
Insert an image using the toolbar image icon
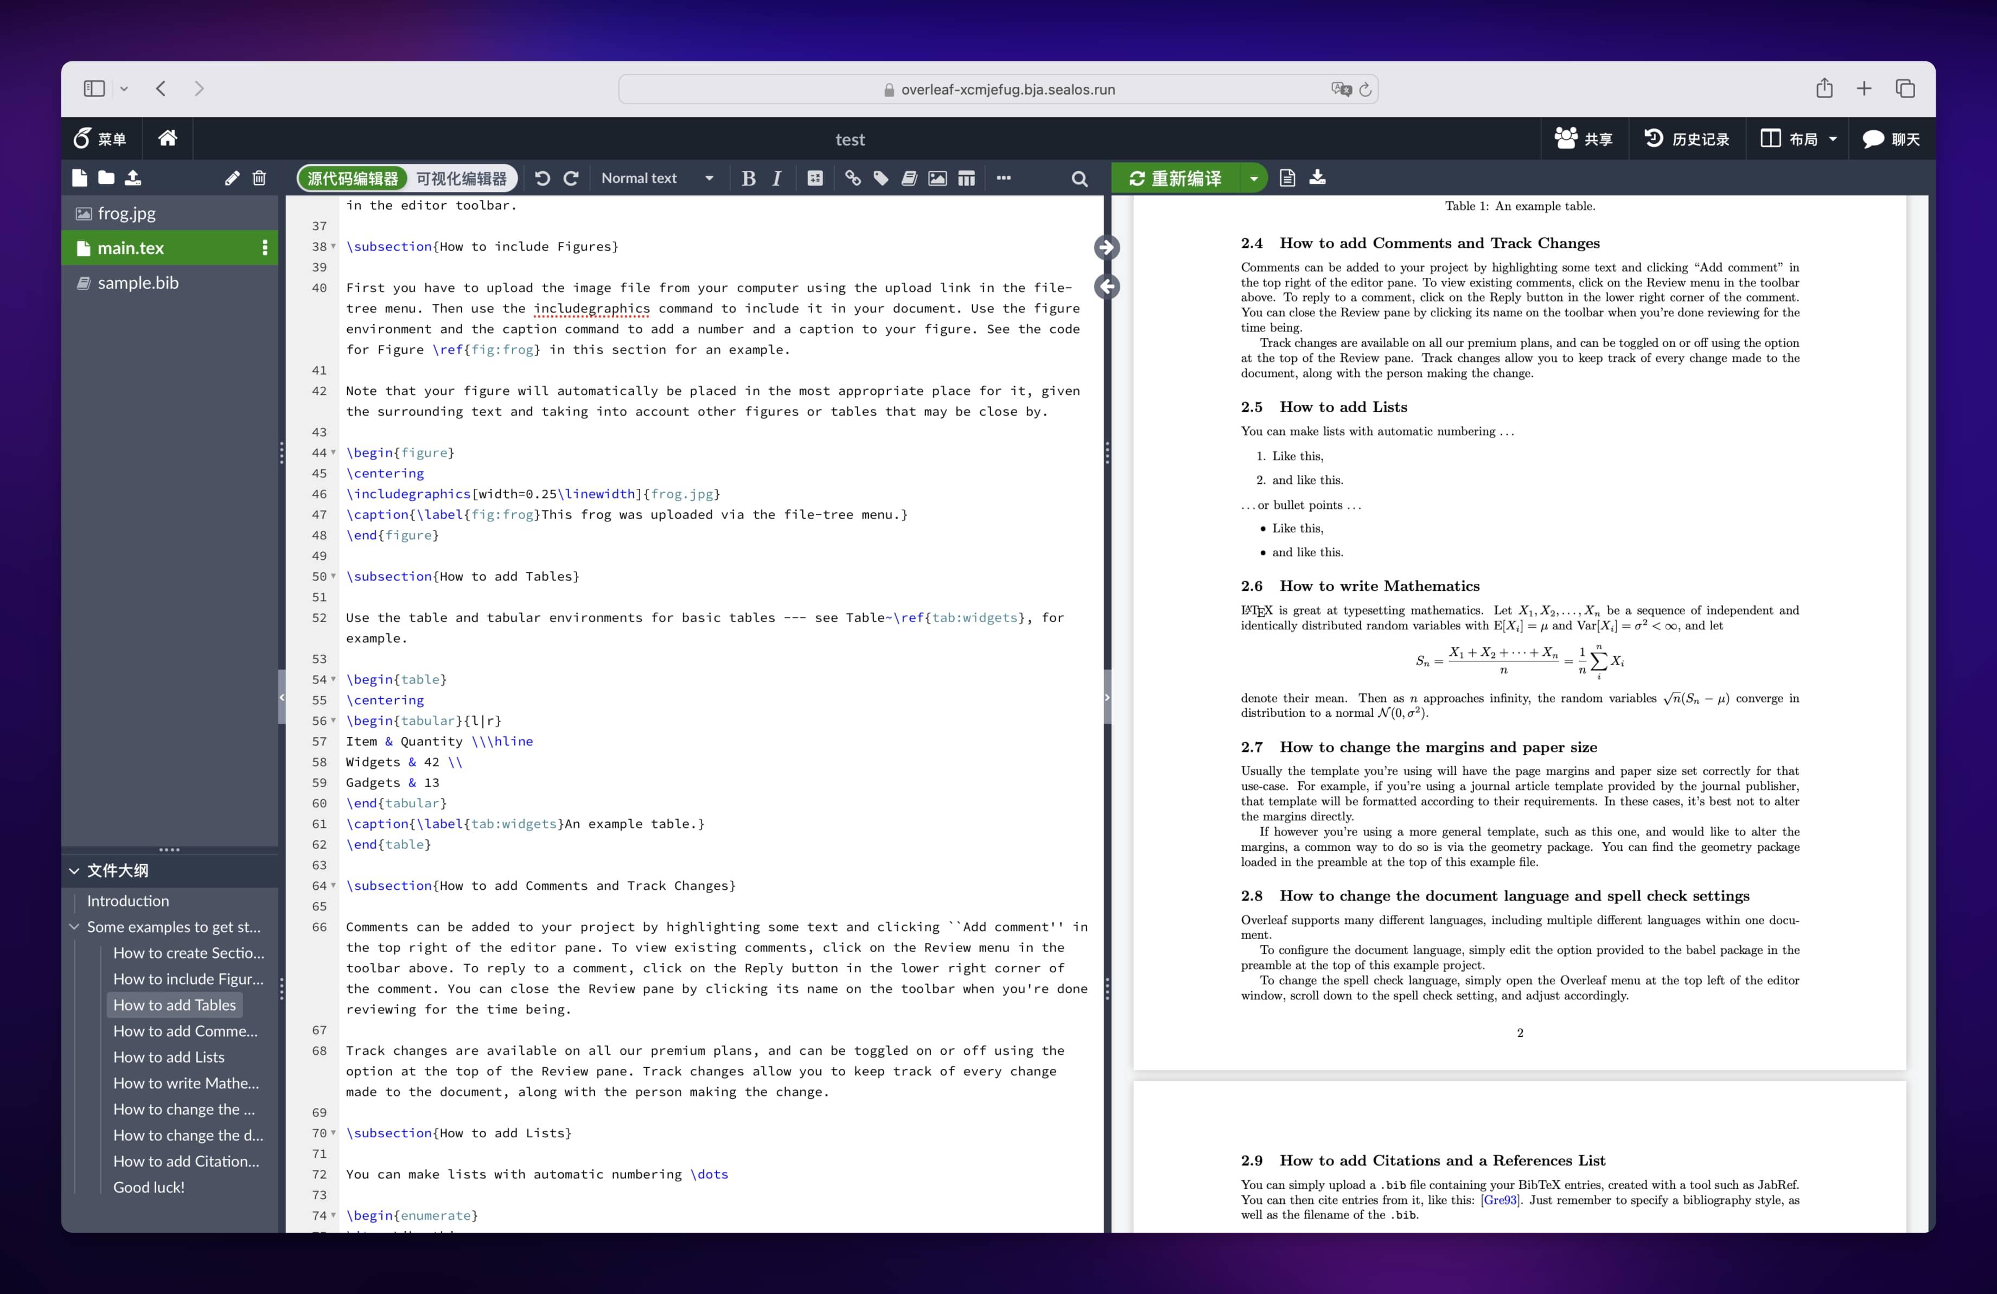click(x=937, y=178)
